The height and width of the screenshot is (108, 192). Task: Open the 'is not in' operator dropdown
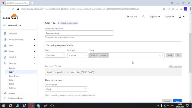point(78,55)
